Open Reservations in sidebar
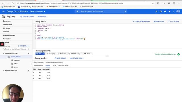 7,39
